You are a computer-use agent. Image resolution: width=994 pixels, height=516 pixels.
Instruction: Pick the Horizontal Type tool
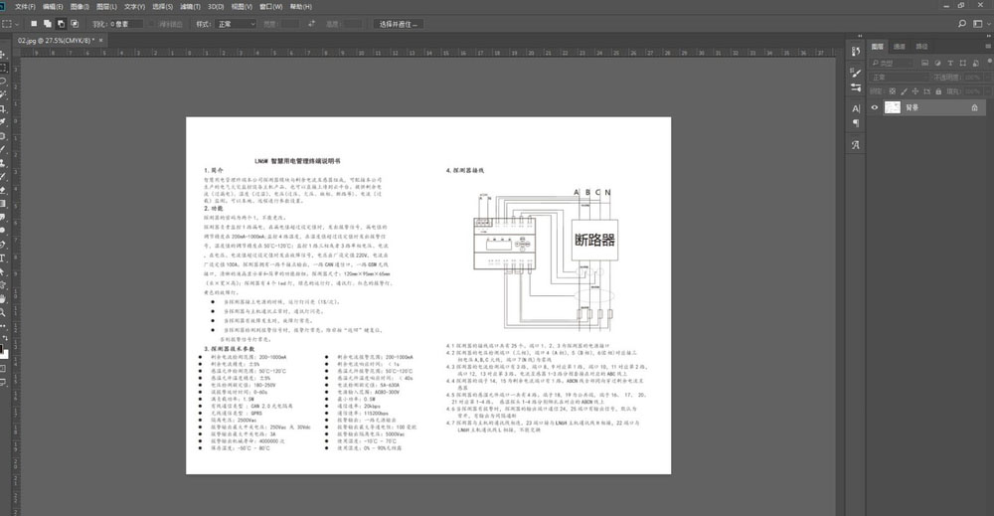click(x=4, y=257)
